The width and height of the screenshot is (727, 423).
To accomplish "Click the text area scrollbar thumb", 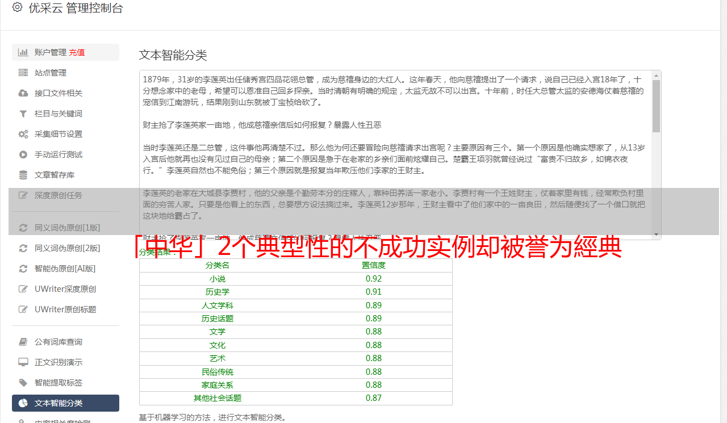I will pos(656,106).
